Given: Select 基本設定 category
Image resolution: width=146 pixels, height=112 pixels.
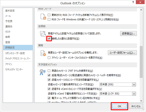Looking at the screenshot, I should tap(18, 11).
